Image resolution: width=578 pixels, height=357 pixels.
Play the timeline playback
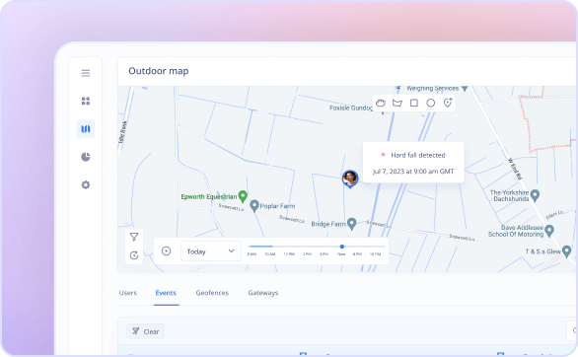(x=167, y=251)
